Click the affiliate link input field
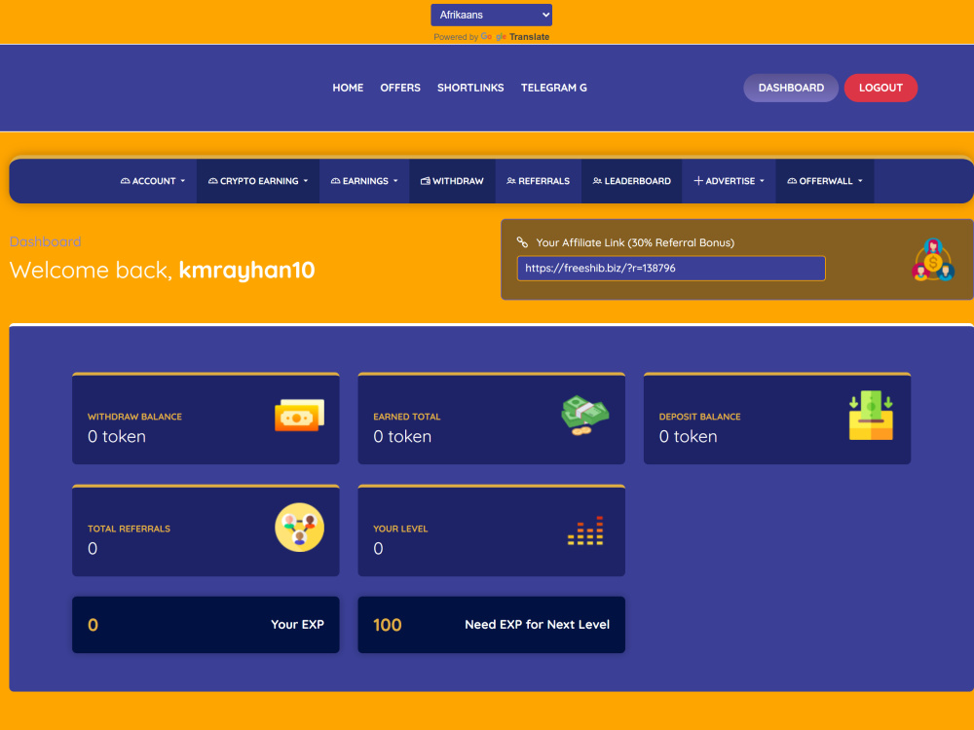The width and height of the screenshot is (974, 730). [671, 269]
